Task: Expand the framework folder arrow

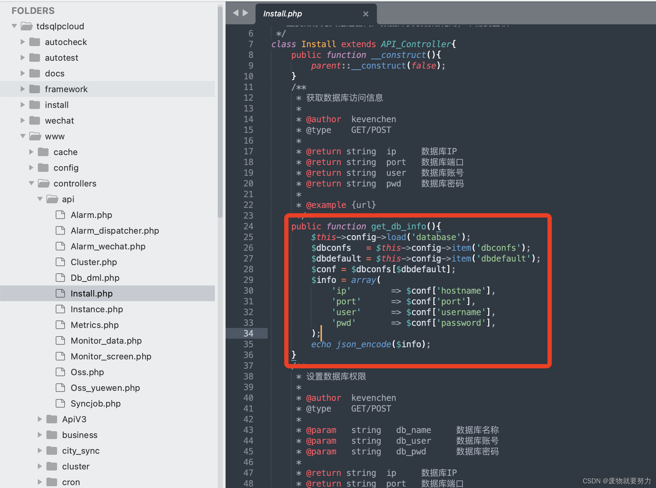Action: point(22,89)
